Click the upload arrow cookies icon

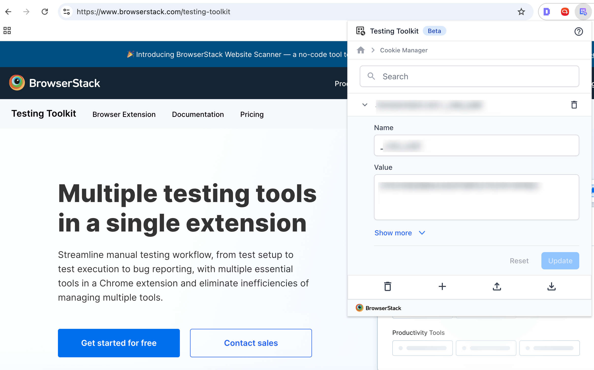point(497,286)
